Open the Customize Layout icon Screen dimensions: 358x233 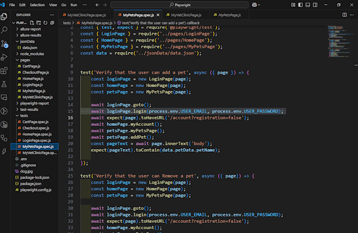293,5
